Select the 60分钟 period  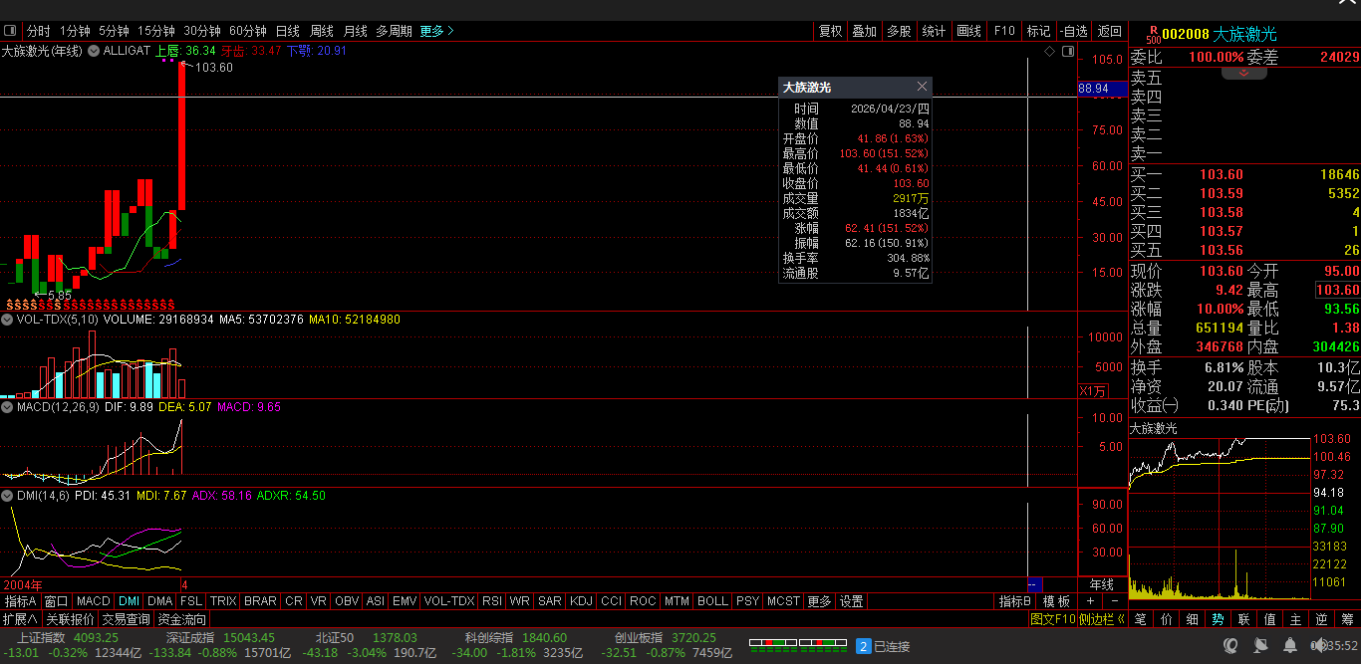[247, 31]
